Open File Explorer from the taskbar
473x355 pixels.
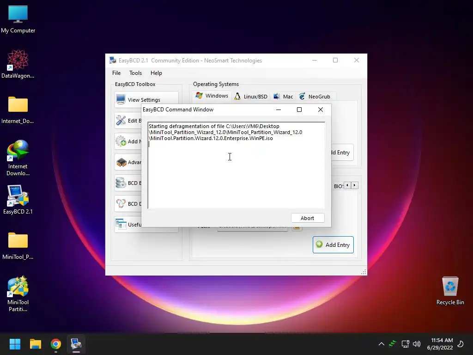(35, 344)
